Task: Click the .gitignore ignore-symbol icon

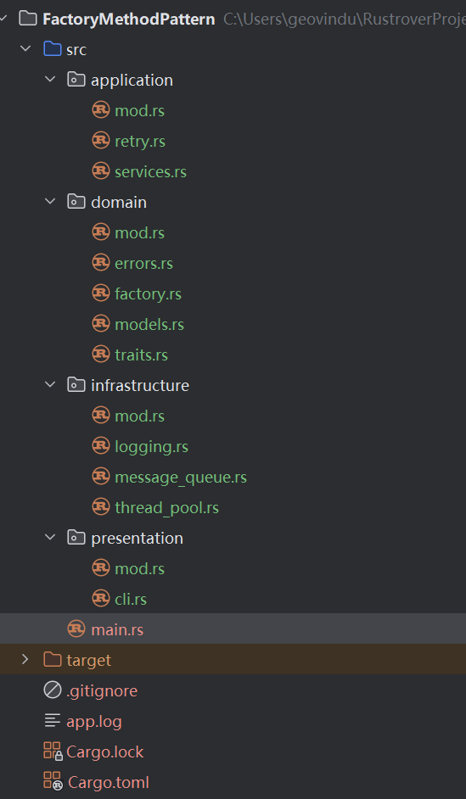Action: click(52, 690)
